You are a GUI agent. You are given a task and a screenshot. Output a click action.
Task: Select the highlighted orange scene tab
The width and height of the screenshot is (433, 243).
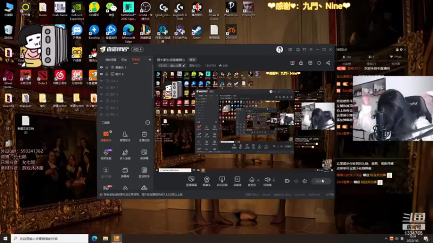click(x=136, y=60)
